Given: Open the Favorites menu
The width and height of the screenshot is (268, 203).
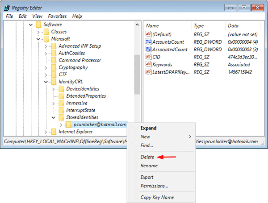Looking at the screenshot, I should tap(57, 16).
